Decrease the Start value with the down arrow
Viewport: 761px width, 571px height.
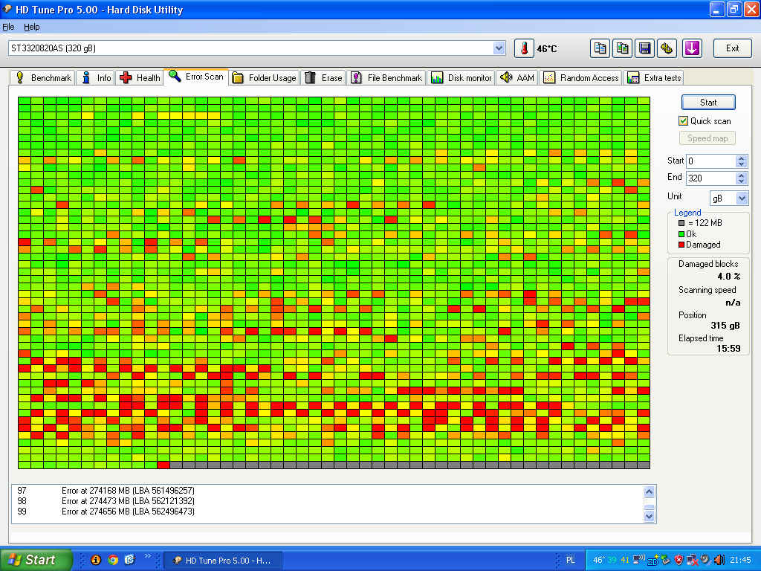741,164
